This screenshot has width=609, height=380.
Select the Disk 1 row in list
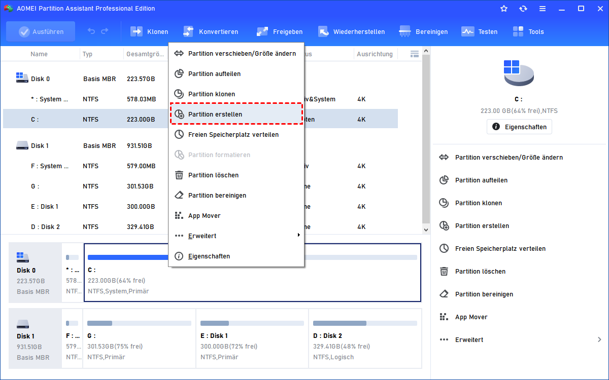(x=200, y=145)
